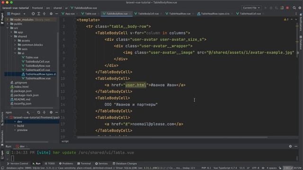Hide the Project tool window
The image size is (303, 170).
coord(56,14)
